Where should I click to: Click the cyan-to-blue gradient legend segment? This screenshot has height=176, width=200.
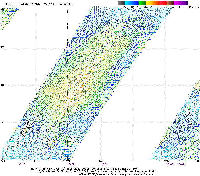(x=132, y=3)
